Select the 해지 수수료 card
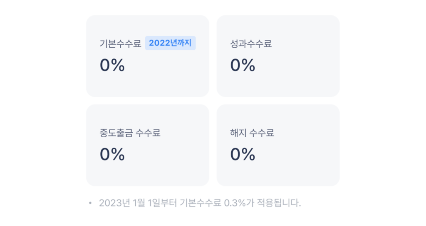This screenshot has width=426, height=226. click(278, 145)
